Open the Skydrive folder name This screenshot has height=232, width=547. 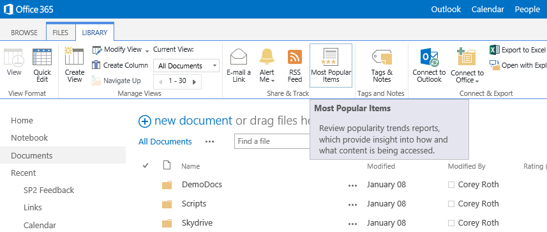click(x=197, y=222)
